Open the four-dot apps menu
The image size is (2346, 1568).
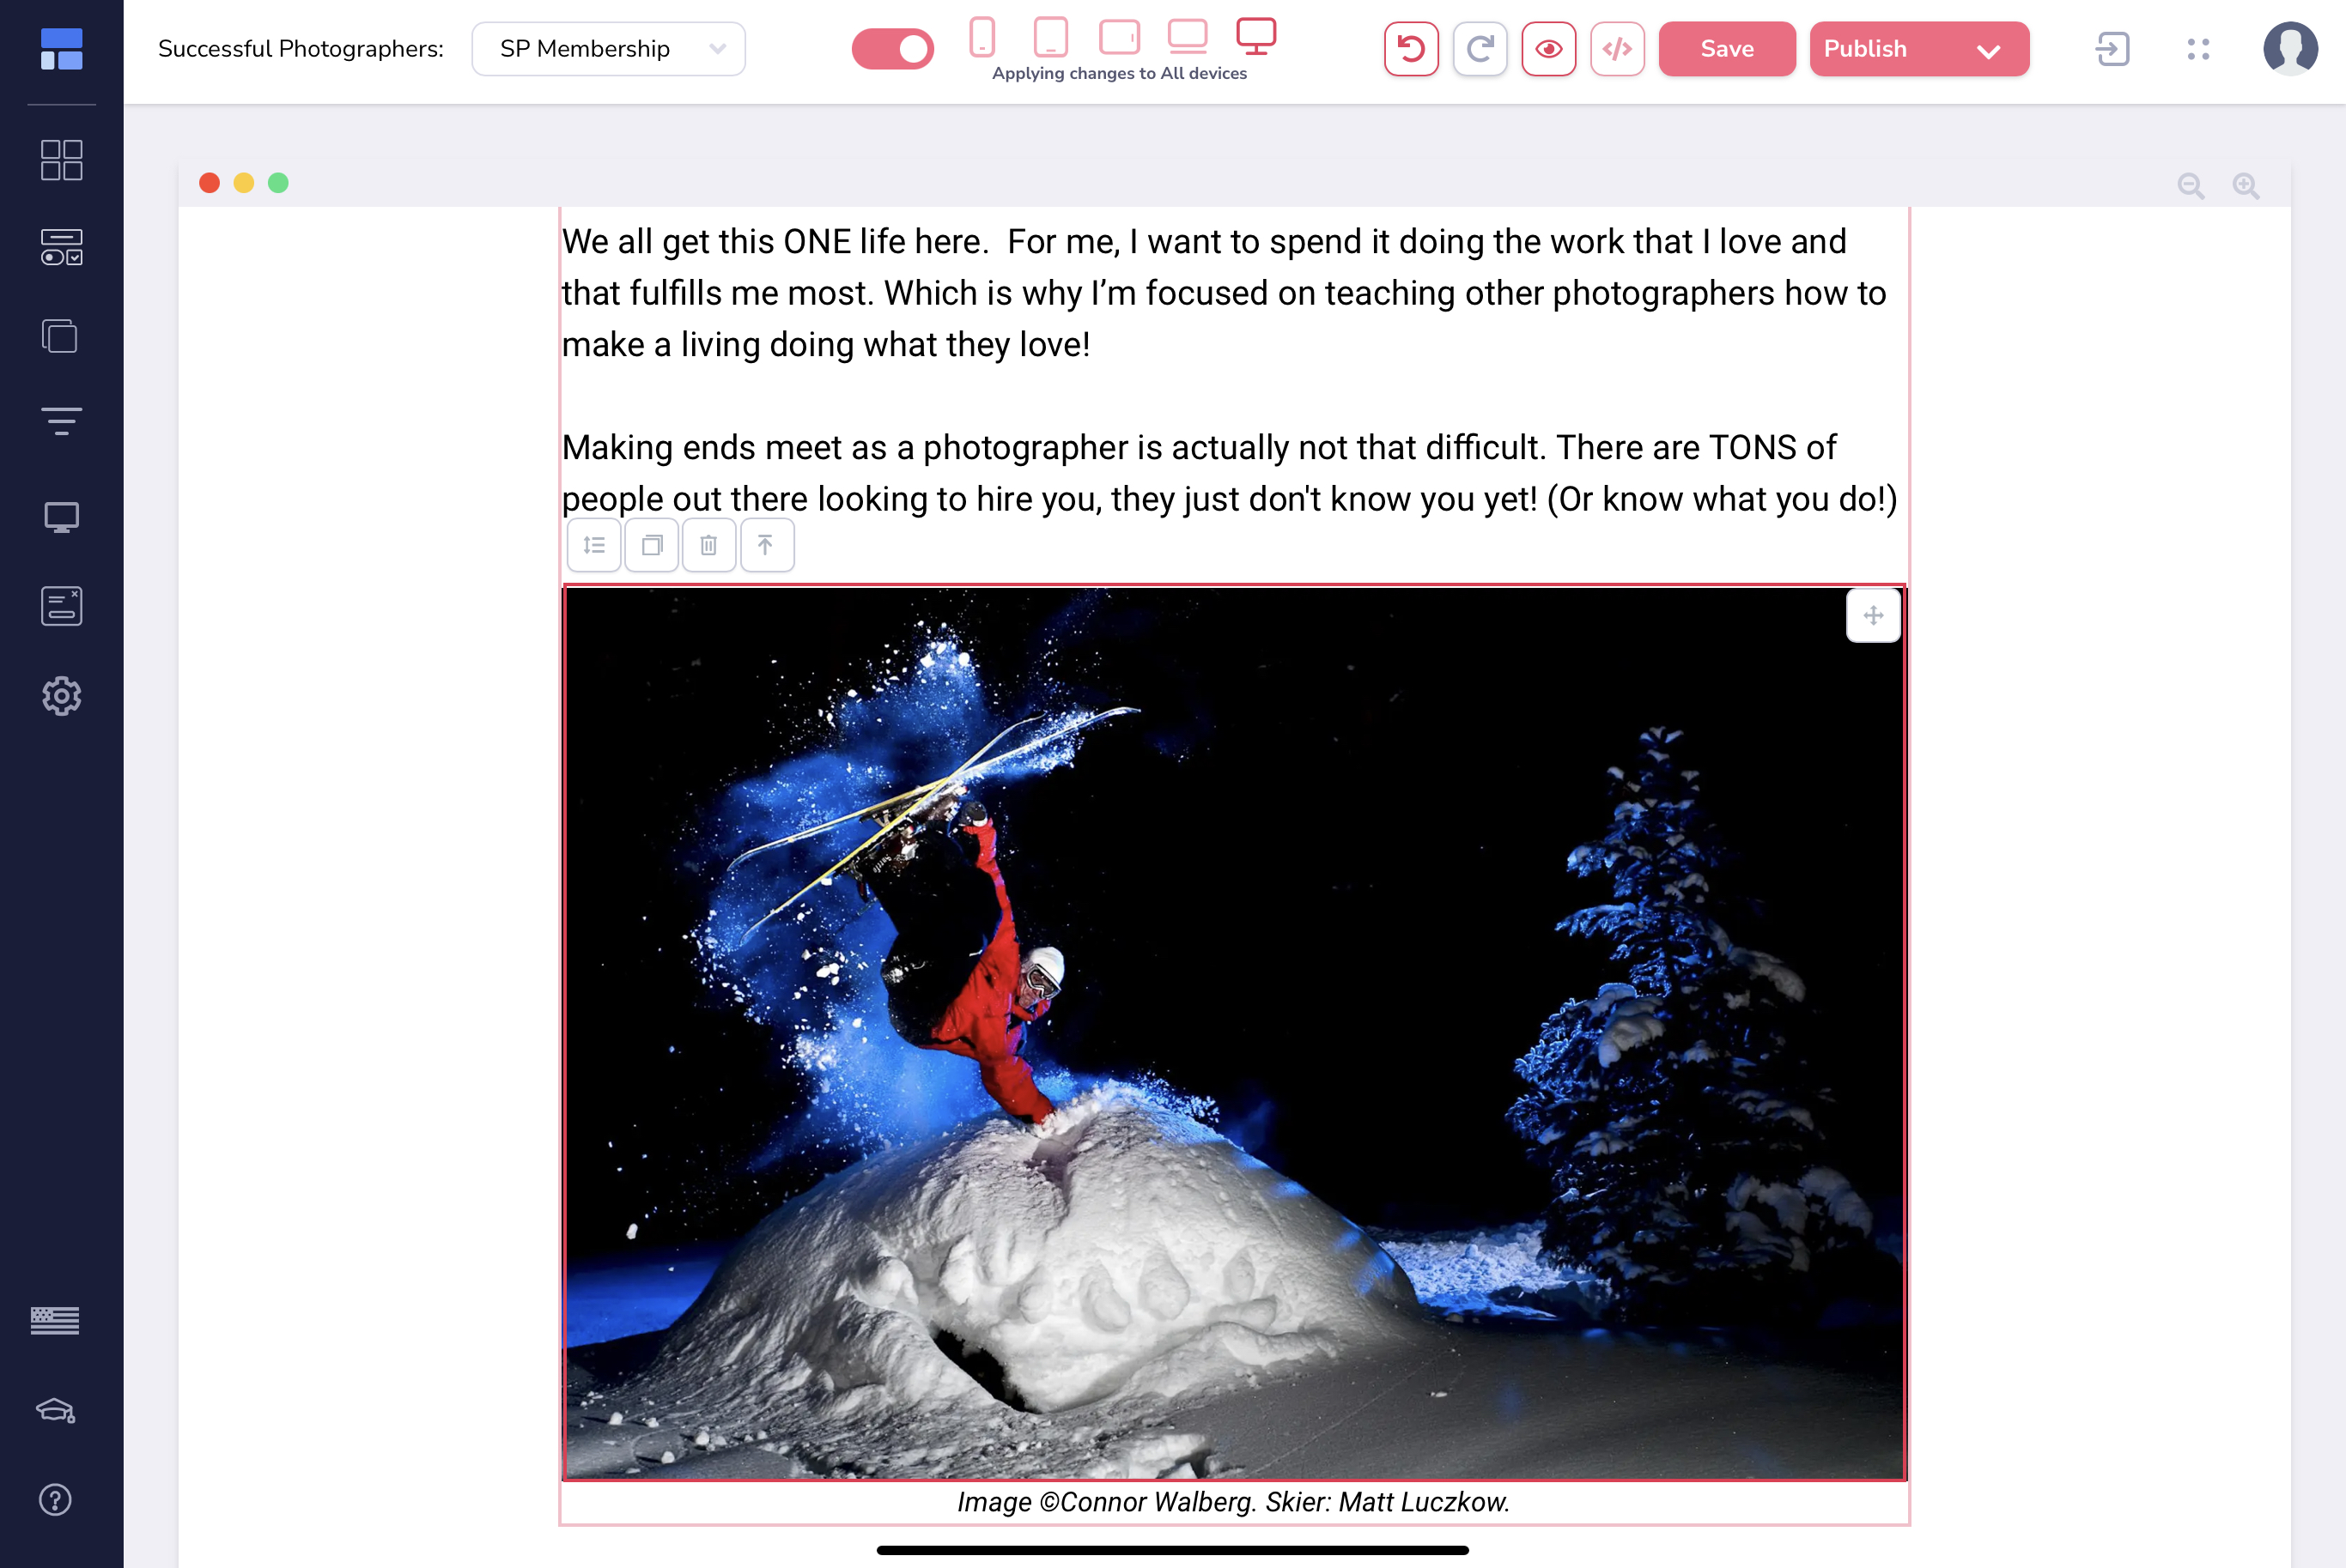coord(2198,49)
